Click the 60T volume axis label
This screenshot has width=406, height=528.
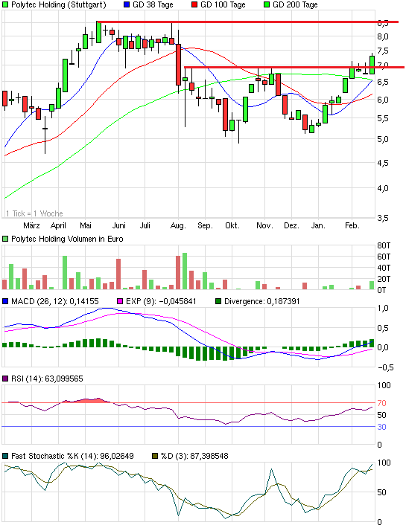[384, 257]
